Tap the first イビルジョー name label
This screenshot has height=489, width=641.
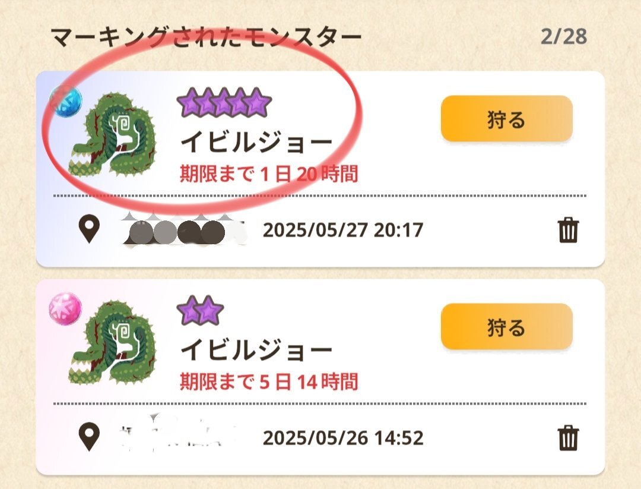257,142
